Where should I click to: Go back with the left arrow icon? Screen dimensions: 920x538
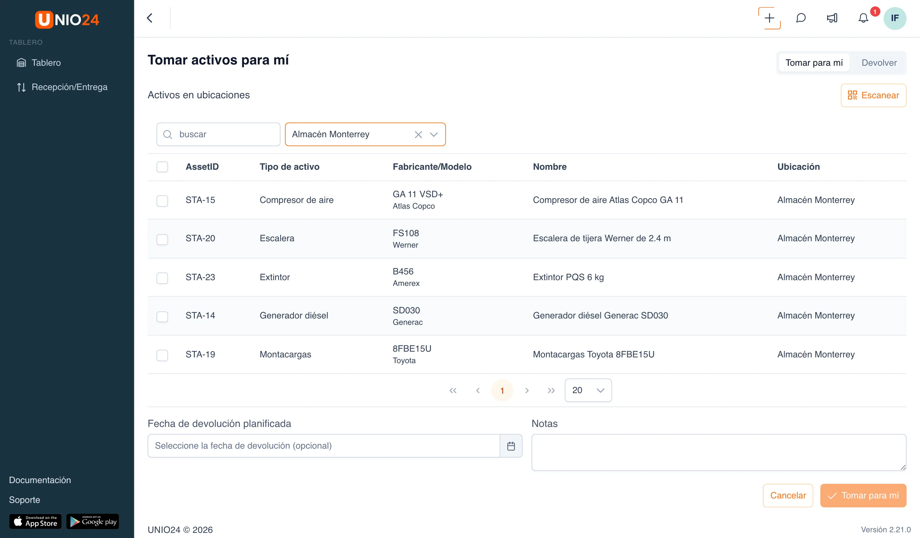(150, 18)
